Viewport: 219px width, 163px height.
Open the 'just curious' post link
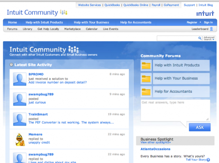37,103
